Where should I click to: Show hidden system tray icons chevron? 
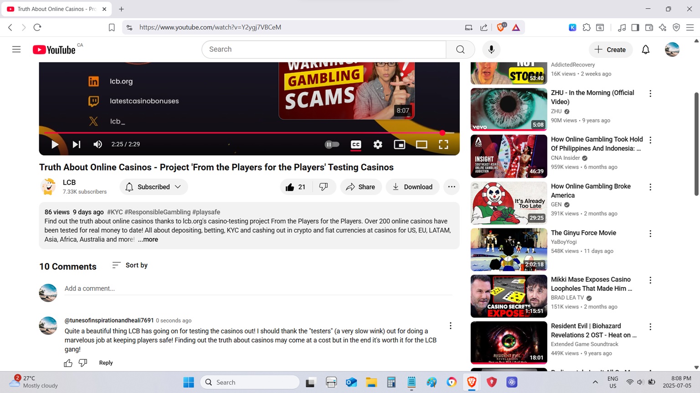[595, 382]
